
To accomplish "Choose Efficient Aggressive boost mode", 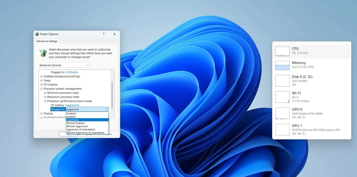I will click(x=87, y=126).
